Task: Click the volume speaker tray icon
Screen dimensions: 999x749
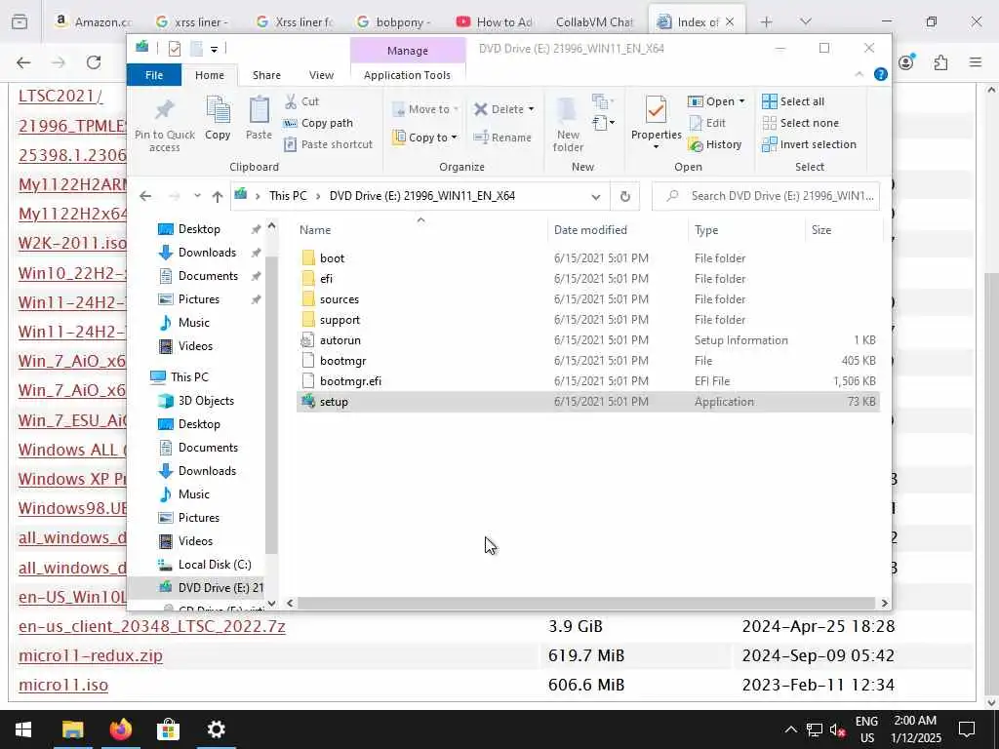Action: tap(837, 729)
